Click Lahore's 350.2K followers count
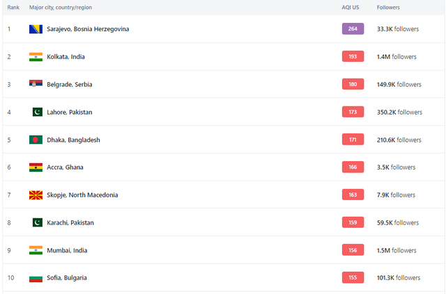The width and height of the screenshot is (446, 294). click(399, 112)
